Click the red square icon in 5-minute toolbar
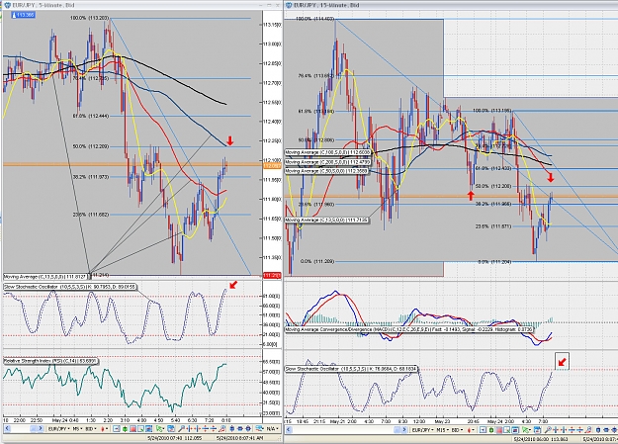Viewport: 618px width, 444px height. [132, 428]
